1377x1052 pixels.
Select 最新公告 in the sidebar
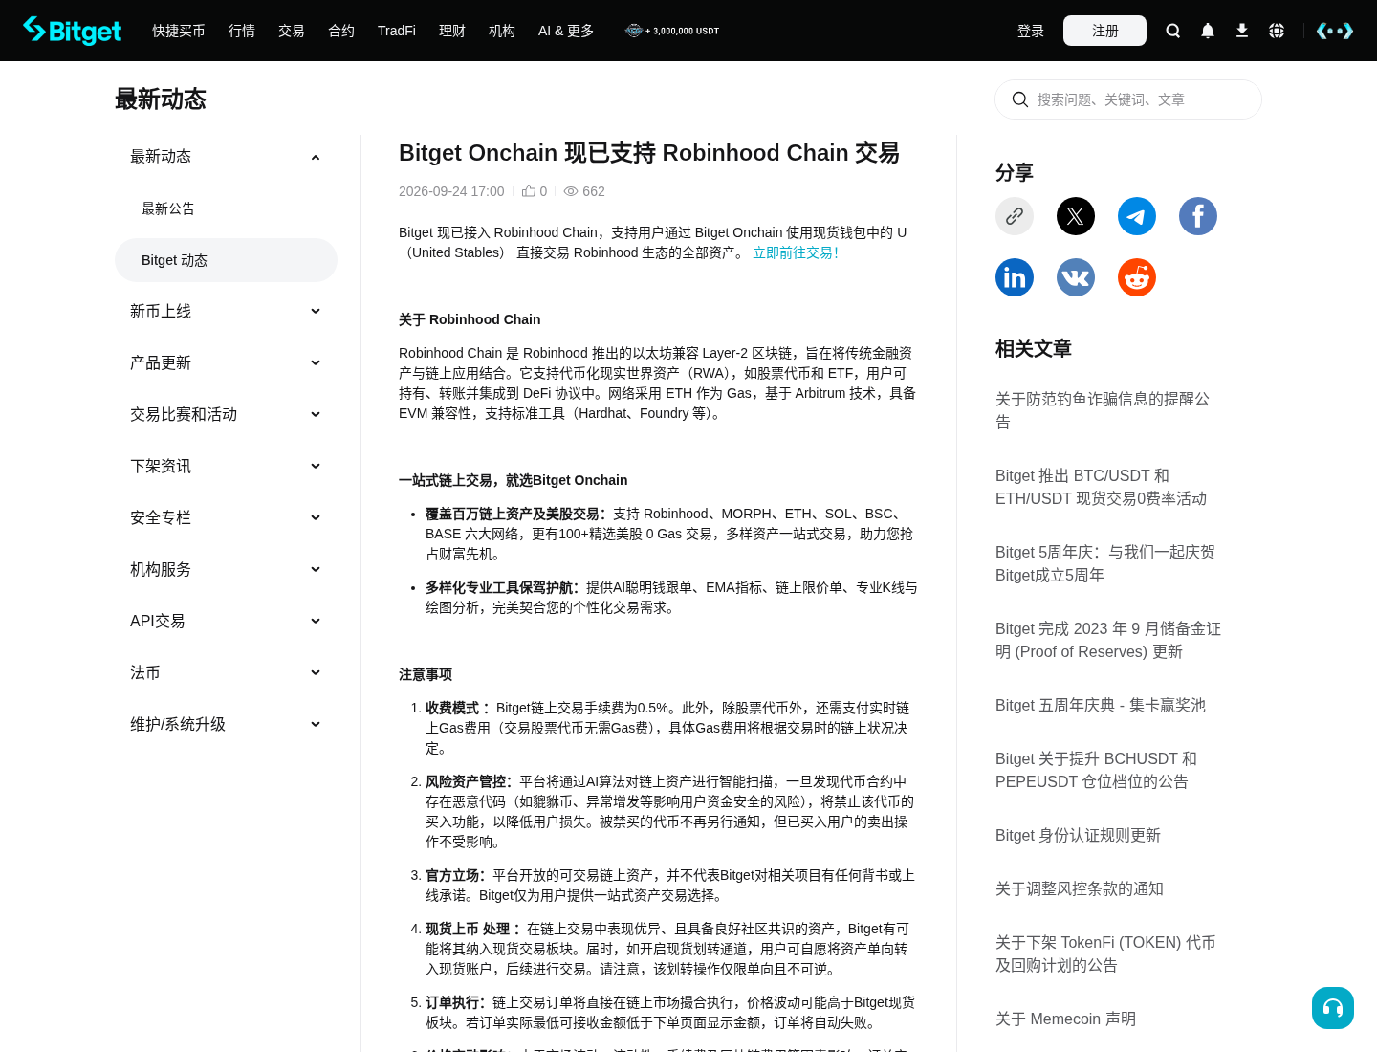pos(226,208)
